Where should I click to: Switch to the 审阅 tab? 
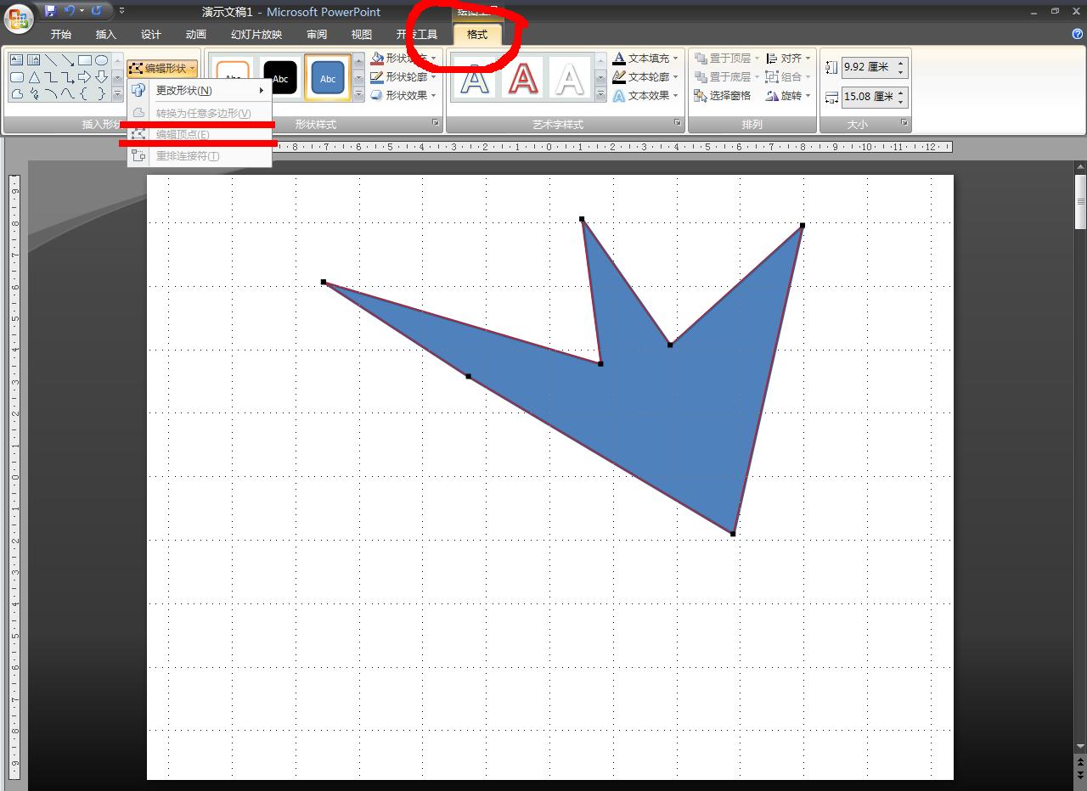(317, 35)
